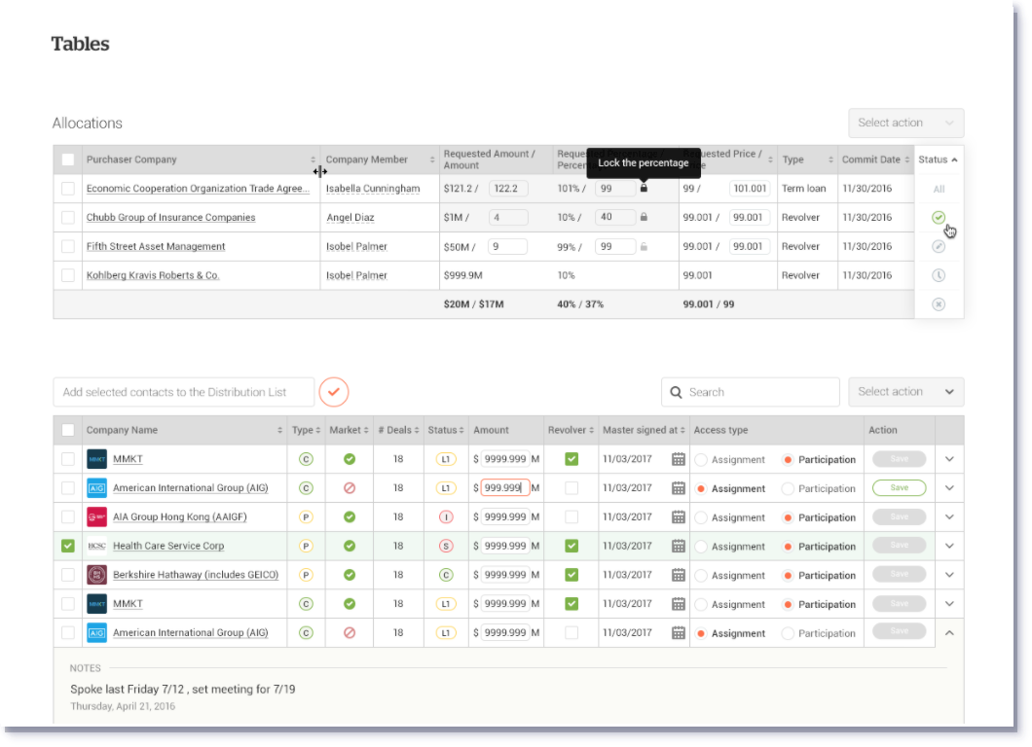The image size is (1032, 747).
Task: Click the active Save button in AIG row
Action: tap(899, 488)
